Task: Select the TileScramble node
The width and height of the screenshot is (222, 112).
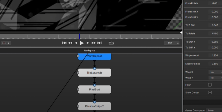Action: (95, 73)
